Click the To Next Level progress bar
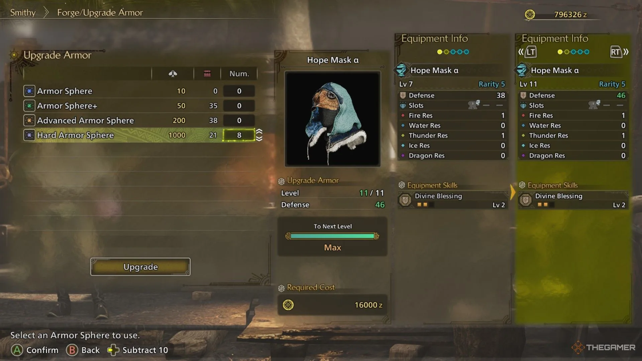 pyautogui.click(x=332, y=236)
